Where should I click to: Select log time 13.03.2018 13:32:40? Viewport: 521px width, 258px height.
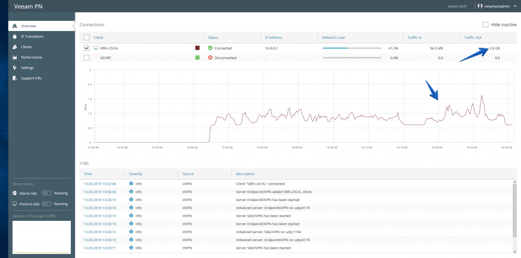pyautogui.click(x=100, y=184)
